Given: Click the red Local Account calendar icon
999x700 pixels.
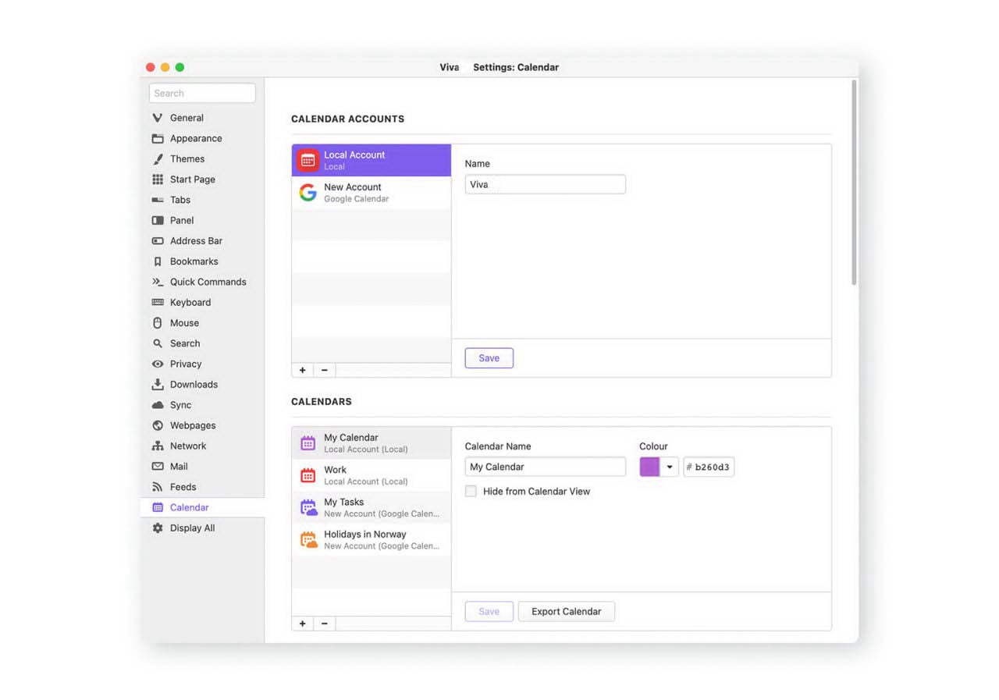Looking at the screenshot, I should coord(308,160).
